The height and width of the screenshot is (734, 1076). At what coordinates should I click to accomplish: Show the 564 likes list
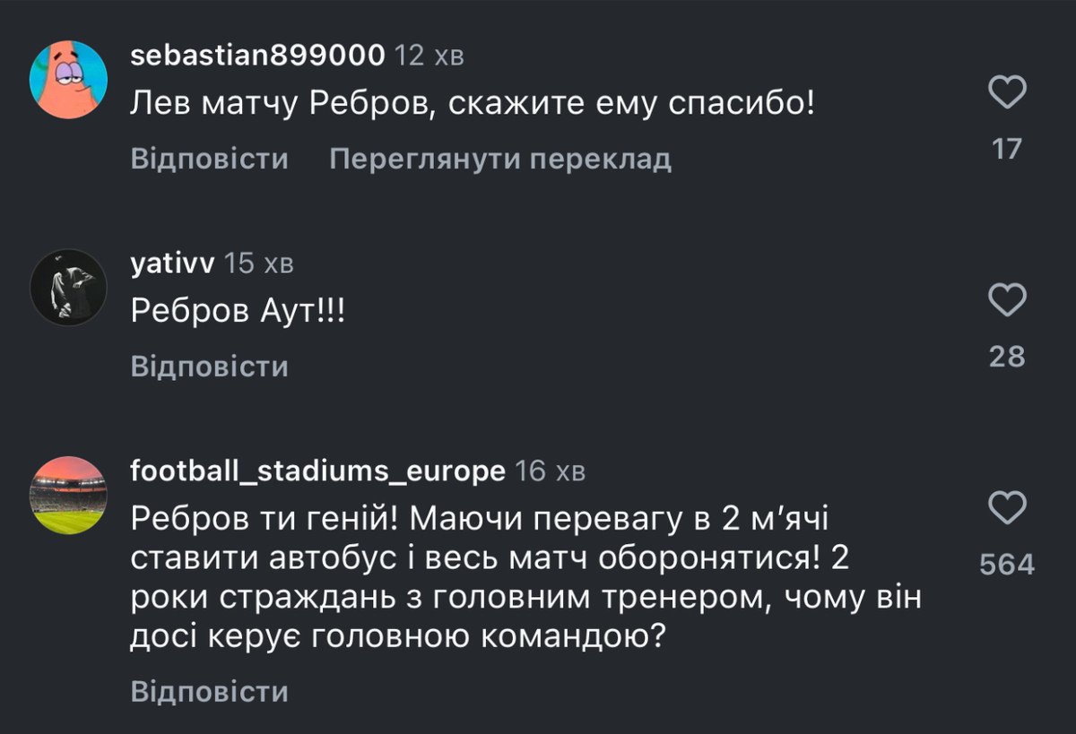click(1007, 565)
